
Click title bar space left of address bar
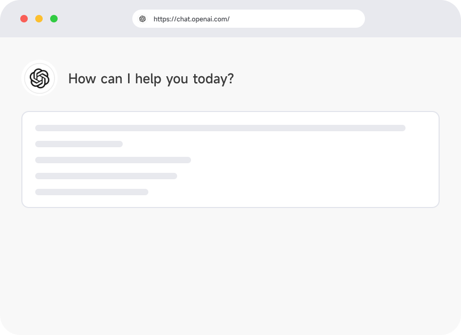point(94,19)
